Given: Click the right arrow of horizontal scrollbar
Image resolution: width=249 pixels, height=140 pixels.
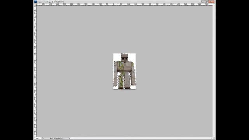Looking at the screenshot, I should pyautogui.click(x=212, y=138).
